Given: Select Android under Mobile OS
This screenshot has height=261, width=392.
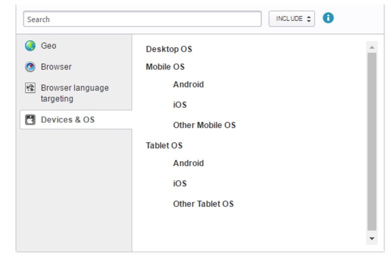Looking at the screenshot, I should (188, 84).
